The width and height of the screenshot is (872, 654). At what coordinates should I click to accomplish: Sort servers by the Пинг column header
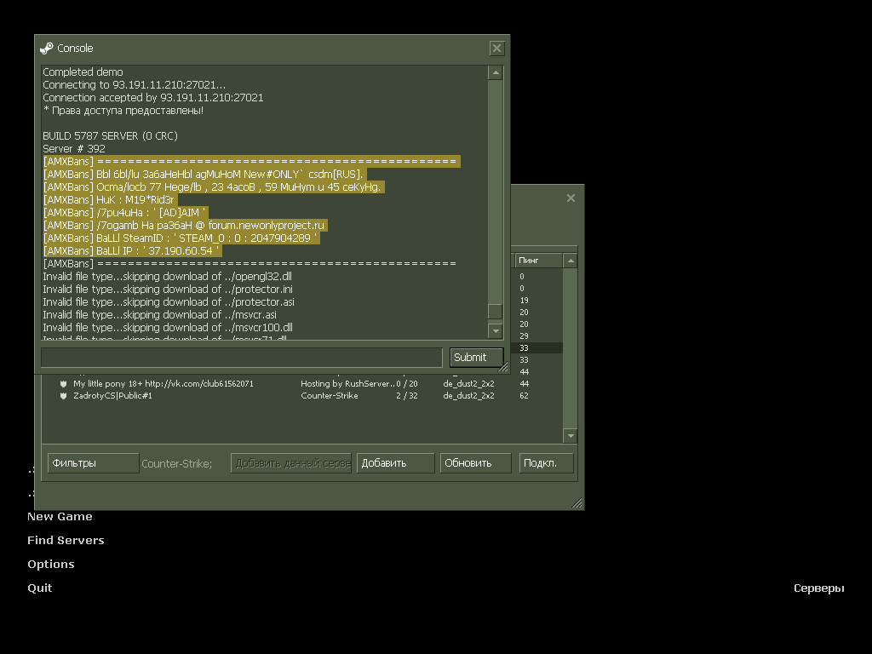point(538,261)
